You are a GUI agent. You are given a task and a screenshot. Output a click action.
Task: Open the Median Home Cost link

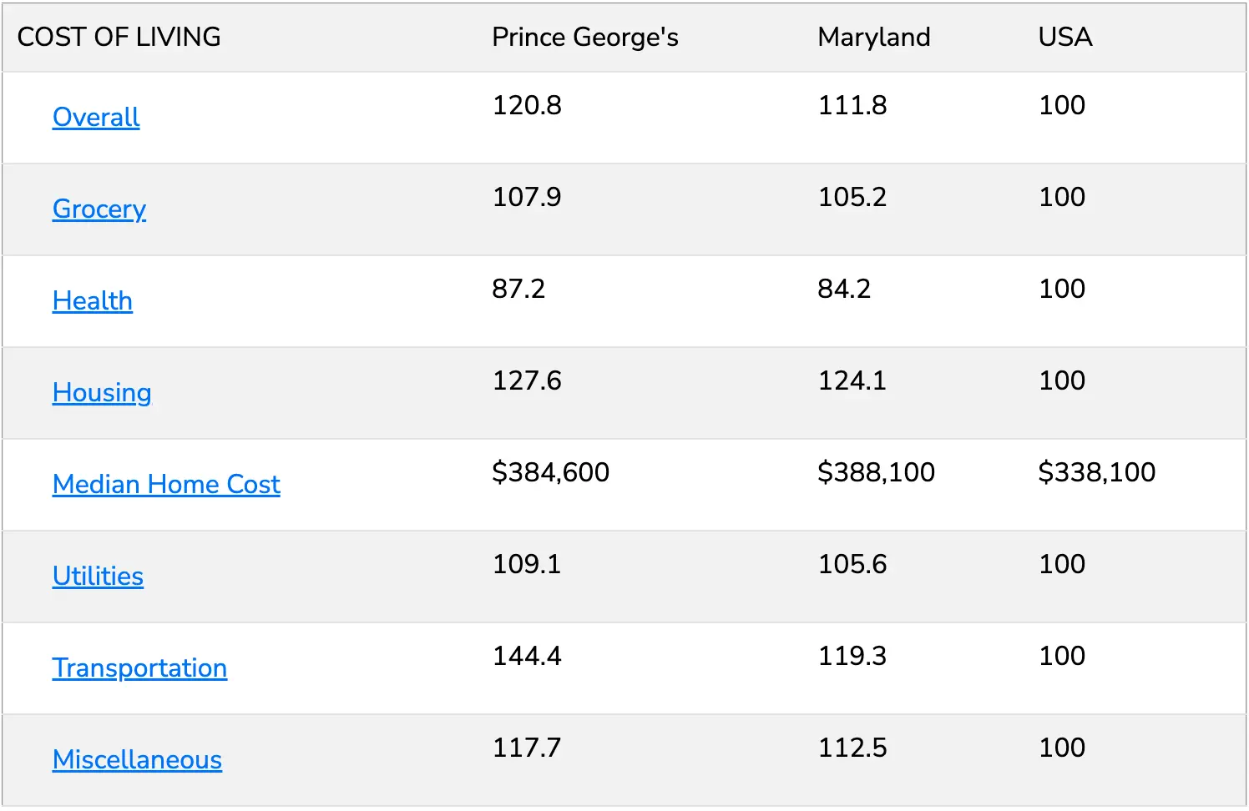point(166,485)
